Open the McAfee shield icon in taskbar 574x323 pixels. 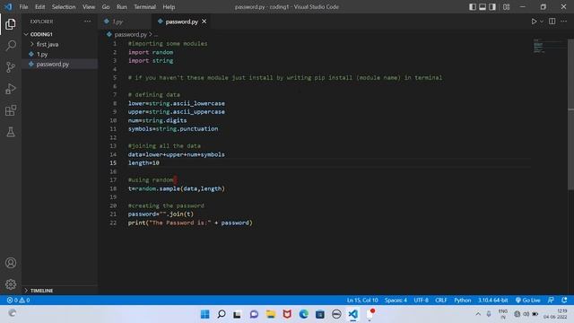pyautogui.click(x=287, y=314)
